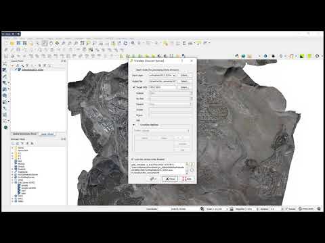
Task: Expand the Creation Options section arrow
Action: 133,125
